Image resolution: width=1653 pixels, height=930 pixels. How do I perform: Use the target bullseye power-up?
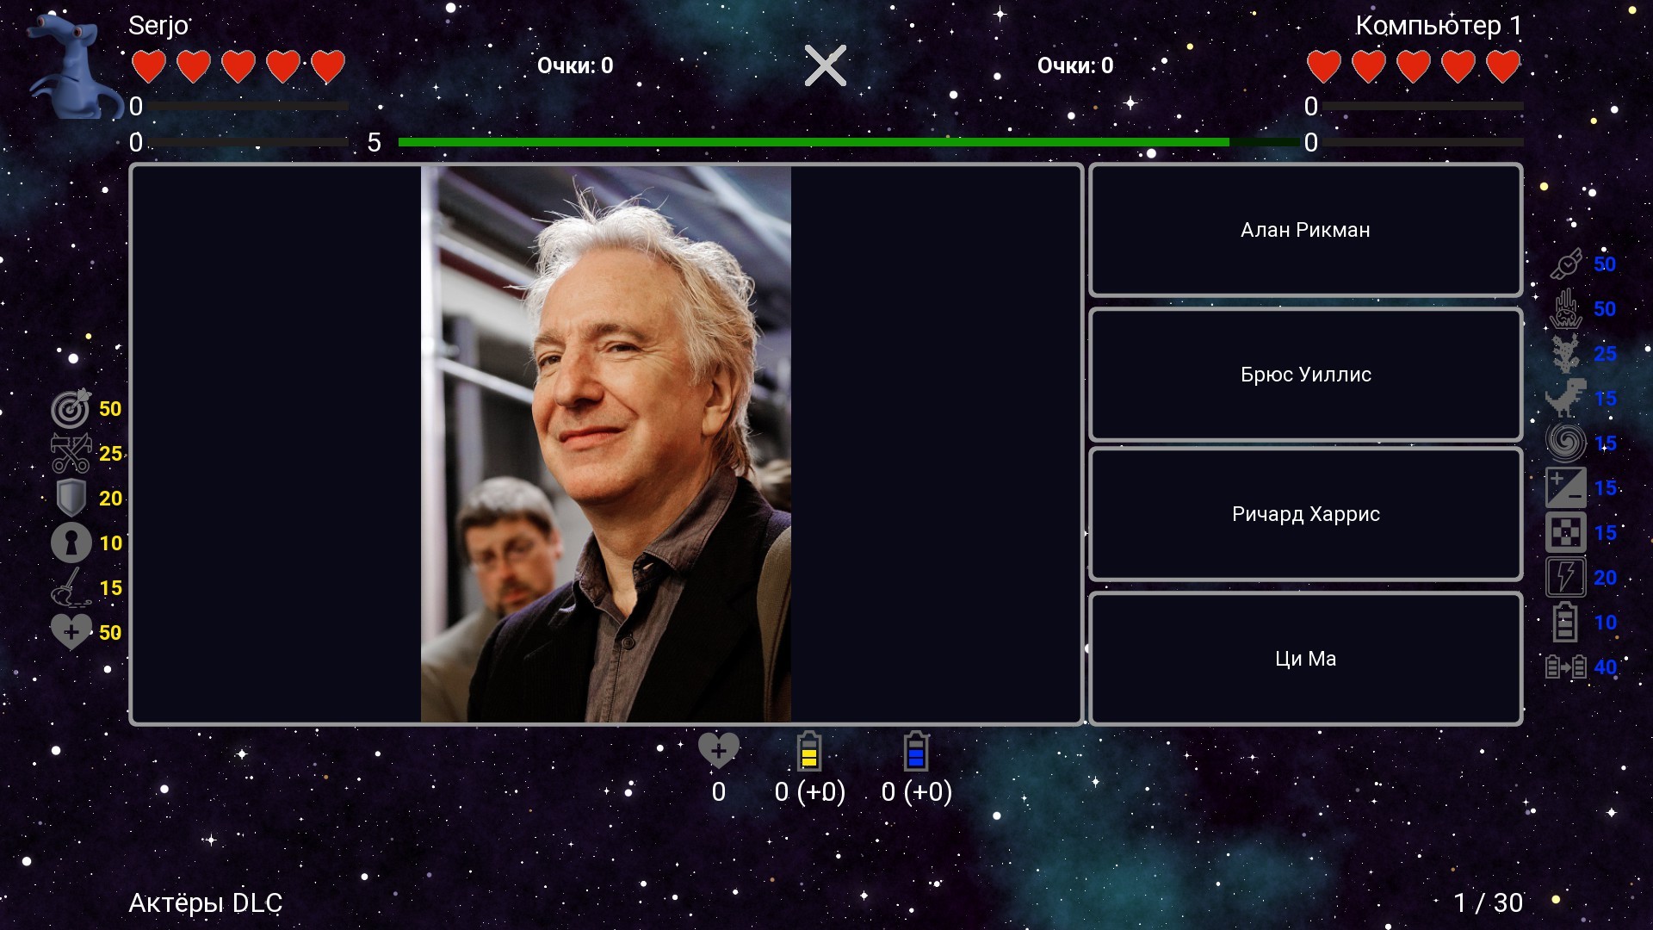(71, 409)
